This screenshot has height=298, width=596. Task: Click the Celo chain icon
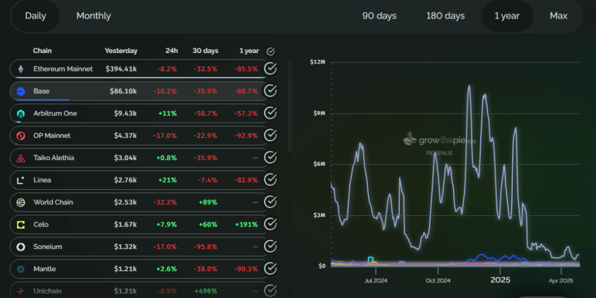[x=21, y=225]
